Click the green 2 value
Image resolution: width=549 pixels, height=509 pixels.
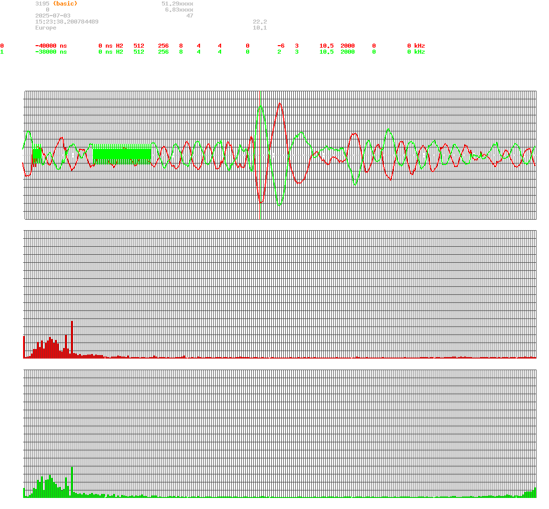pos(279,52)
